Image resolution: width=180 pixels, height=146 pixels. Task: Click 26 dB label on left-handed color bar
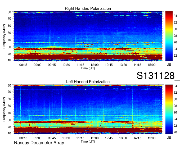click(x=175, y=112)
